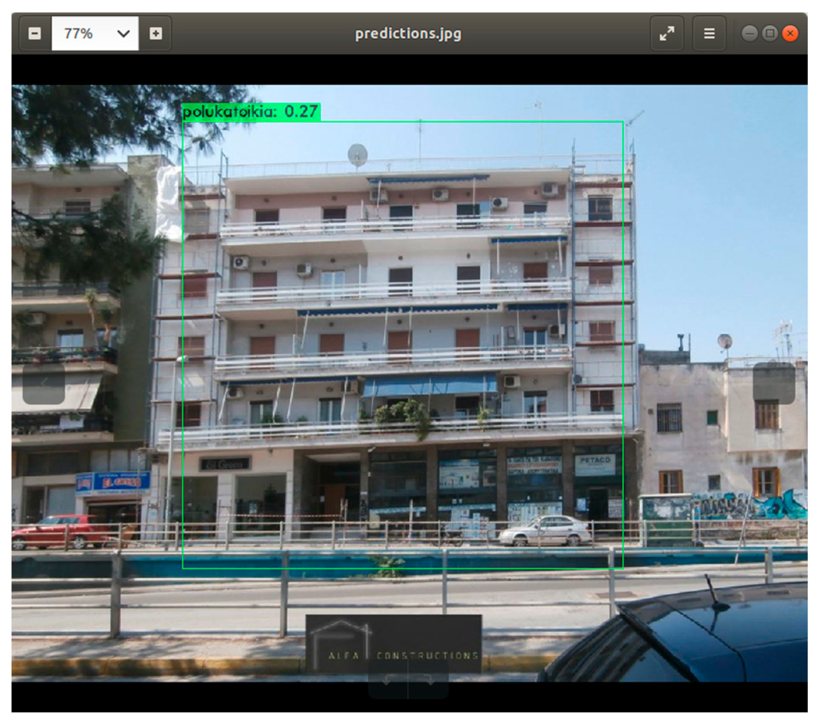Zoom out with the minus button
Screen dimensions: 820x725
tap(35, 33)
